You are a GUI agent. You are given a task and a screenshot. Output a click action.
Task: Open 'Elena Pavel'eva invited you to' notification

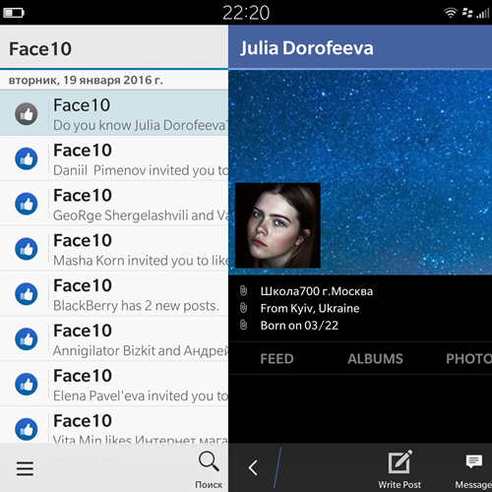coord(114,384)
